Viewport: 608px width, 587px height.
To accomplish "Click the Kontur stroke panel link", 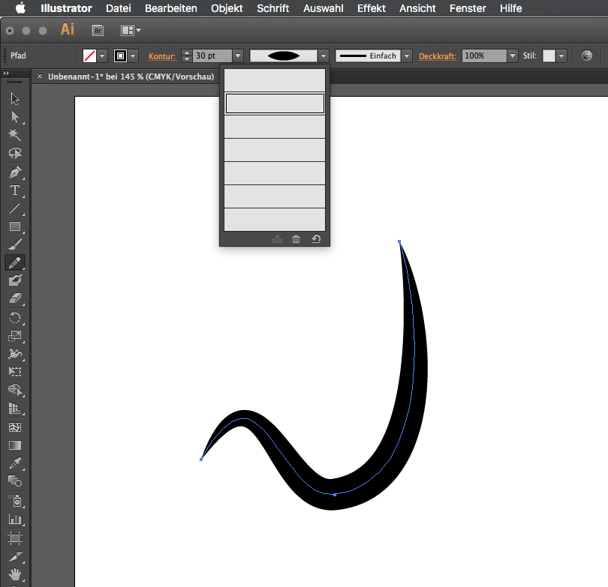I will [162, 56].
